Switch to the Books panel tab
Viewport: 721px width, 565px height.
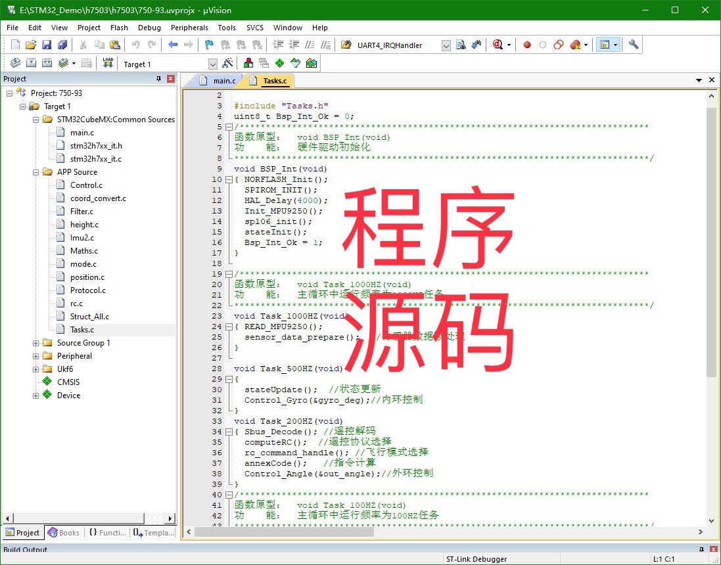[64, 532]
